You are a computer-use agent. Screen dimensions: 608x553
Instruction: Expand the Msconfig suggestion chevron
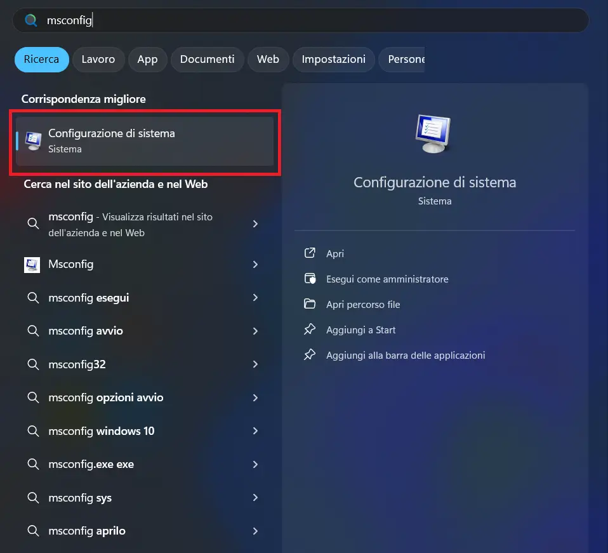(255, 264)
